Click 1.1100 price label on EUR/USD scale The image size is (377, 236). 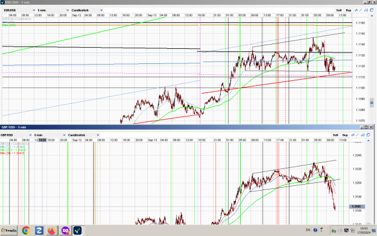(360, 88)
